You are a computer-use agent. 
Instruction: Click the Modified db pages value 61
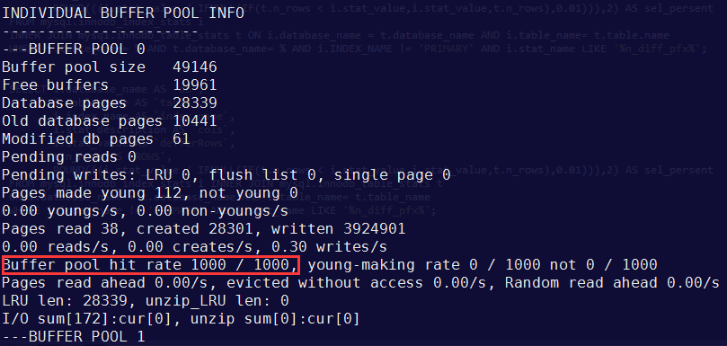click(182, 139)
